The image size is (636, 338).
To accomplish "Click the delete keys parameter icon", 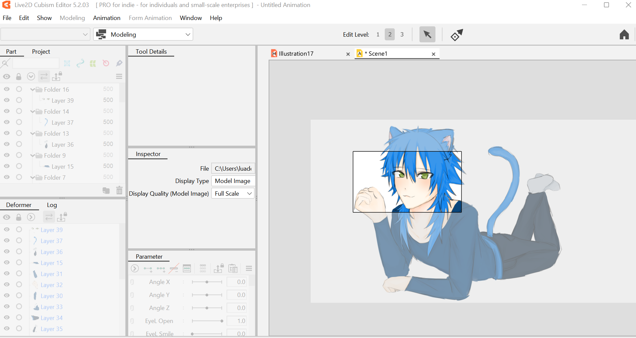I will pos(174,268).
